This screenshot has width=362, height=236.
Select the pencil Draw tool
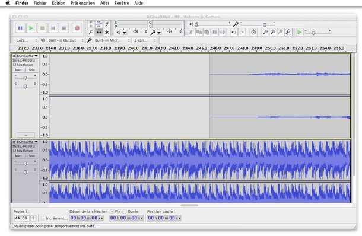pos(107,24)
